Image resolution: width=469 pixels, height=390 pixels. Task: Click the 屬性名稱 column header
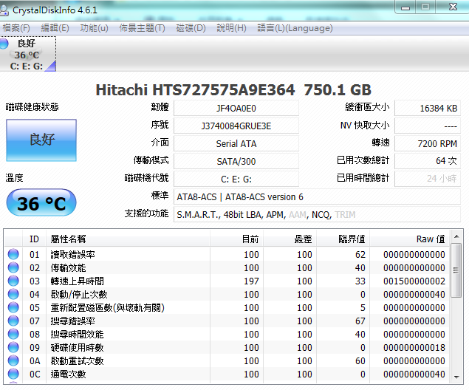coord(128,239)
